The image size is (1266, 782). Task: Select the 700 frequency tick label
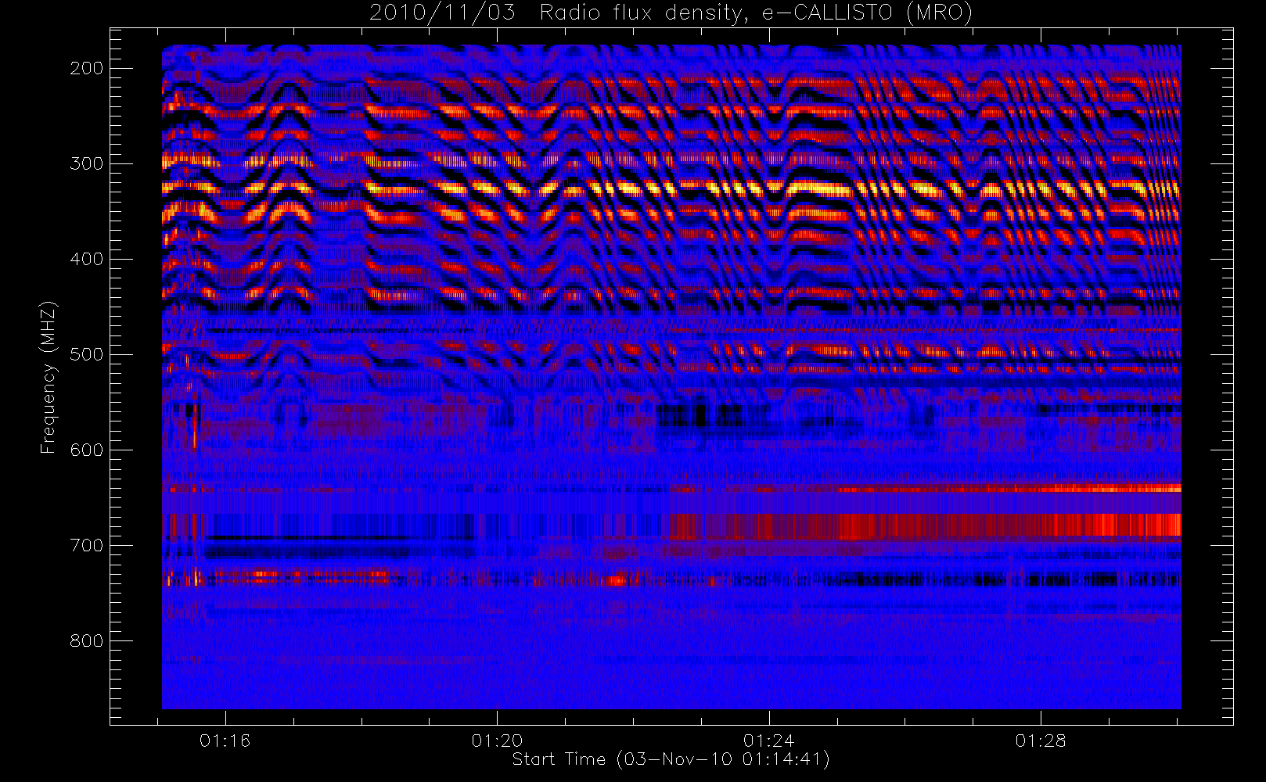[x=86, y=545]
